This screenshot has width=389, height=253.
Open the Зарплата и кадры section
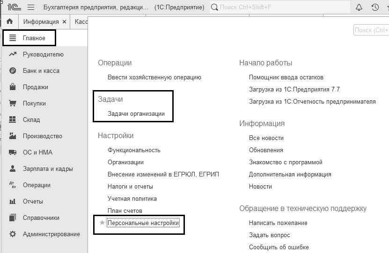coord(48,169)
